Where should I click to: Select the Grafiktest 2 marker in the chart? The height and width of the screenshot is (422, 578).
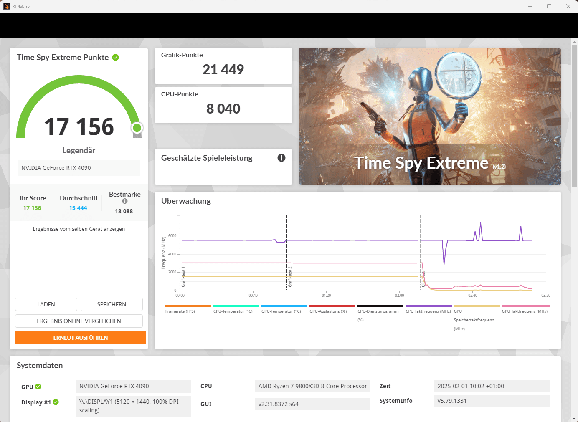290,277
